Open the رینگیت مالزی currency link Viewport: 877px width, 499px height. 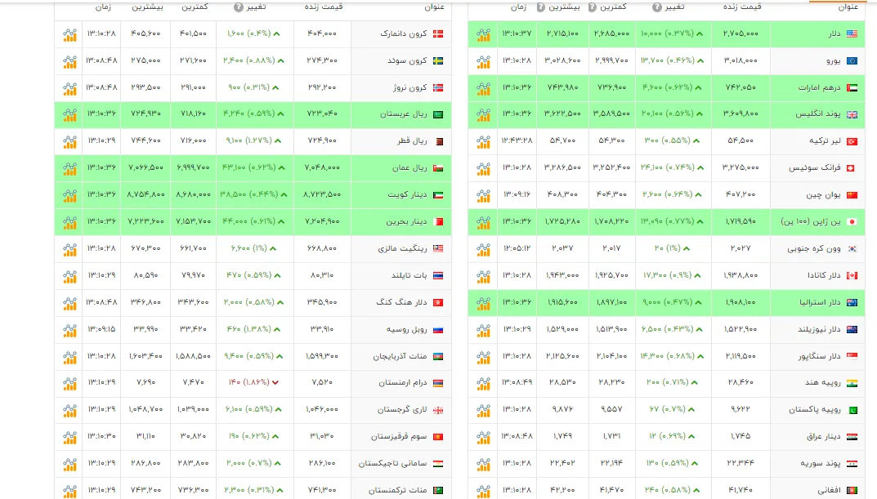pos(403,248)
